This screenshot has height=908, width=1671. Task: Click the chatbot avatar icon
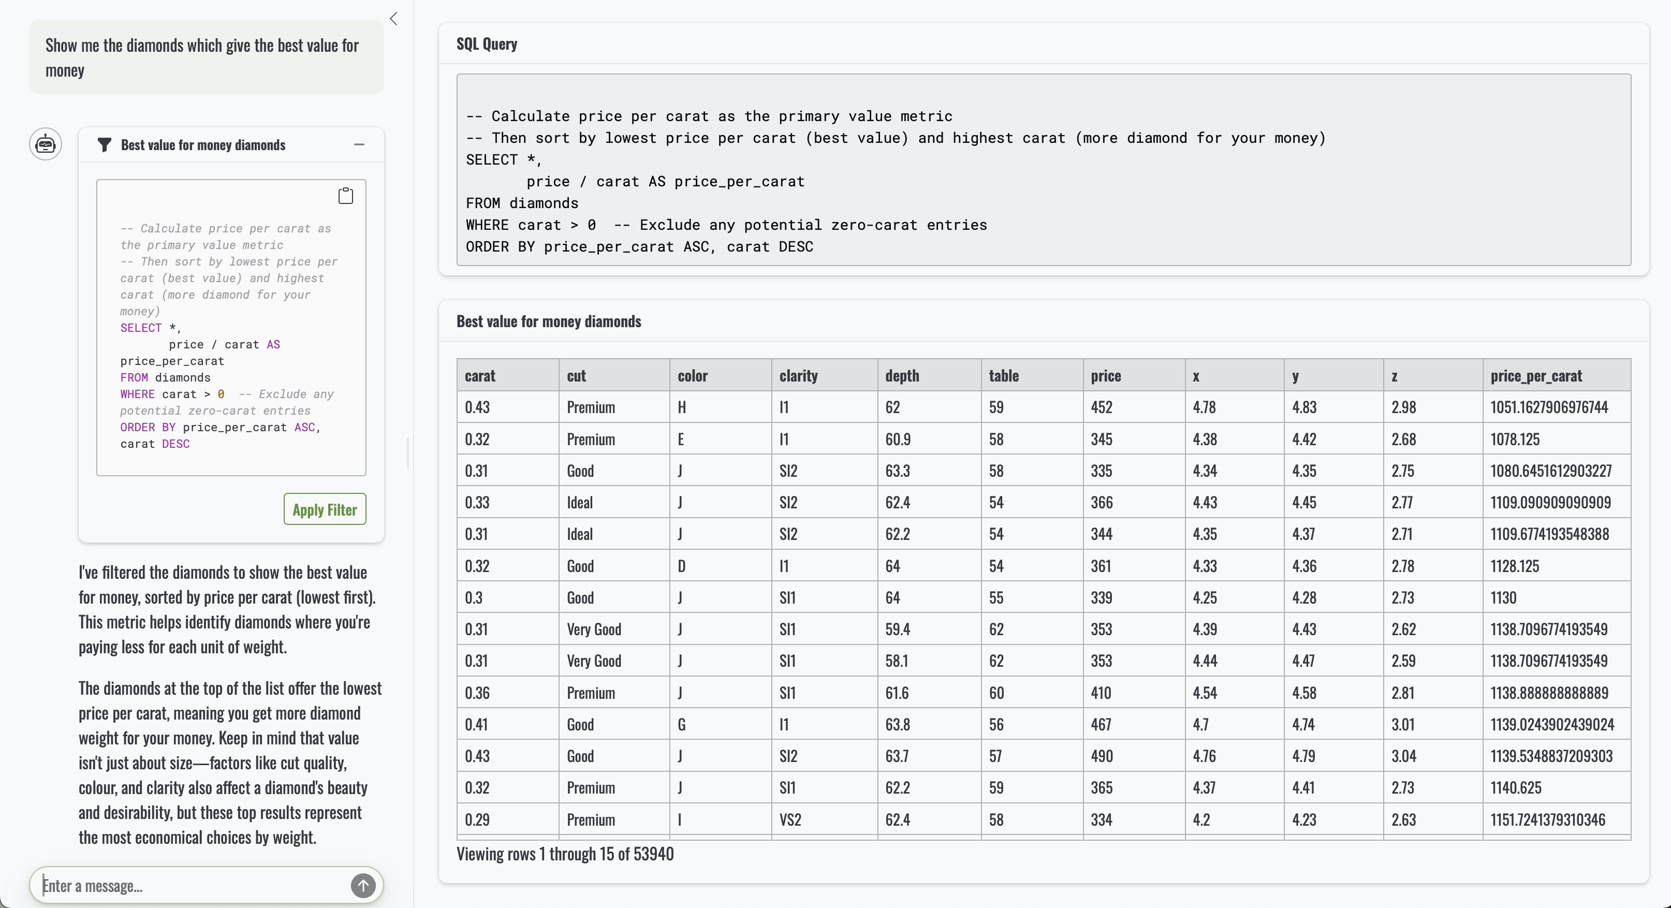[x=46, y=144]
